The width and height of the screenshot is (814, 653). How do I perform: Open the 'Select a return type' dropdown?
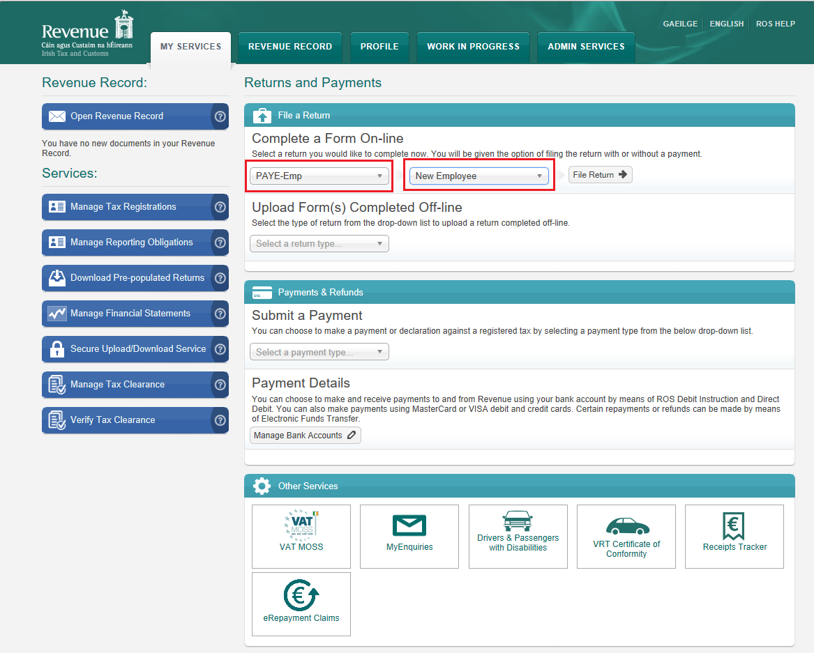point(319,244)
